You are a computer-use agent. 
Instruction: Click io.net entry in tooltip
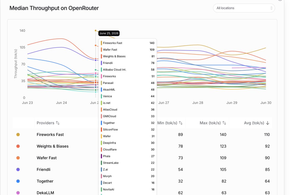128,103
